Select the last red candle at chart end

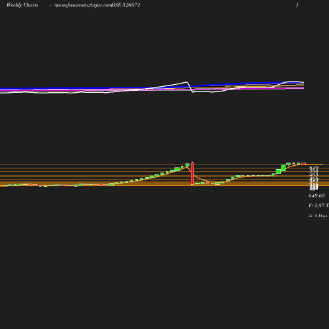point(304,164)
